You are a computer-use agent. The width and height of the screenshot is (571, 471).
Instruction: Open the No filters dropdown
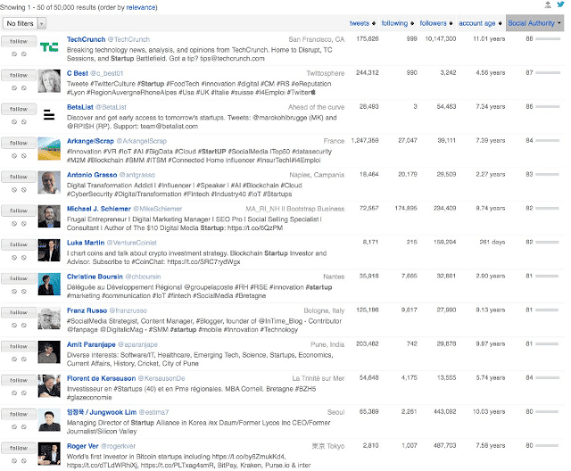click(24, 23)
